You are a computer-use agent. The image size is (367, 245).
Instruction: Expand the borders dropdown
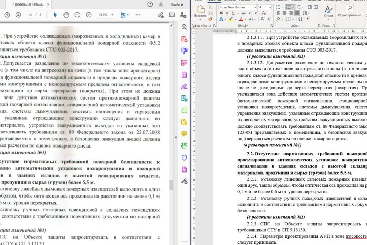[x=293, y=19]
